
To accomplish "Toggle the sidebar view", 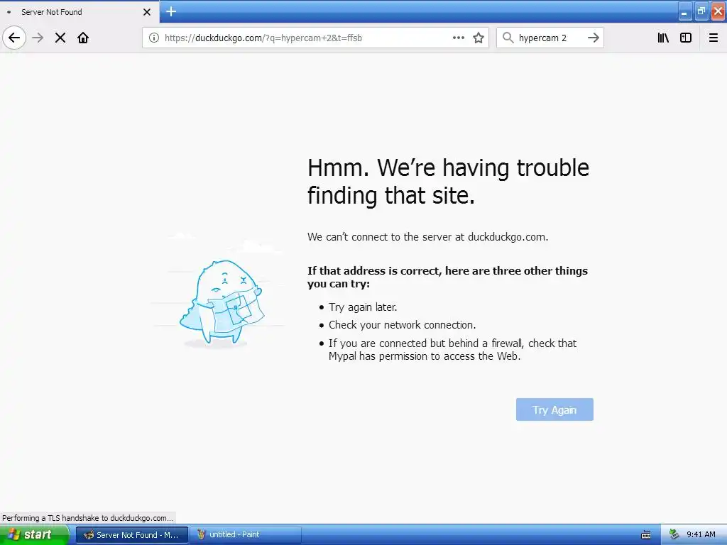I will point(686,38).
